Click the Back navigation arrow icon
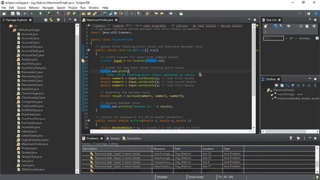Image resolution: width=320 pixels, height=180 pixels. (162, 13)
